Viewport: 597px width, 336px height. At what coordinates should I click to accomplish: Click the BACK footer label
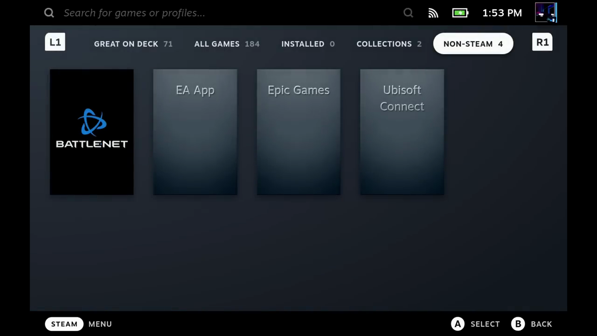(541, 324)
